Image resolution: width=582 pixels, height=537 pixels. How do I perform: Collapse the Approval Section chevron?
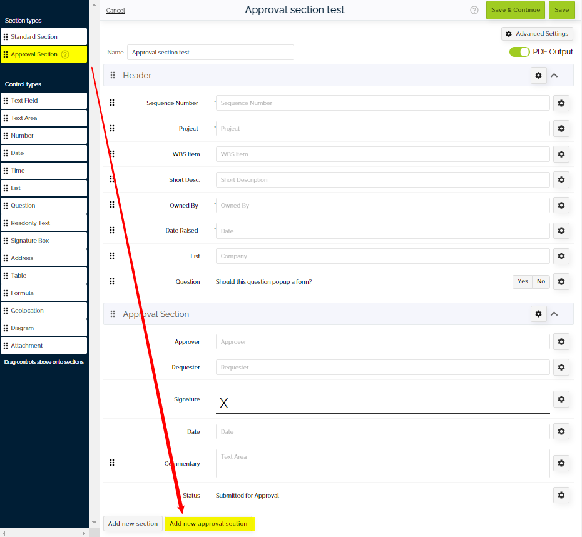pyautogui.click(x=554, y=314)
